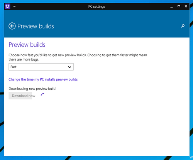The image size is (193, 160).
Task: Click the PC settings gear icon
Action: pyautogui.click(x=7, y=6)
